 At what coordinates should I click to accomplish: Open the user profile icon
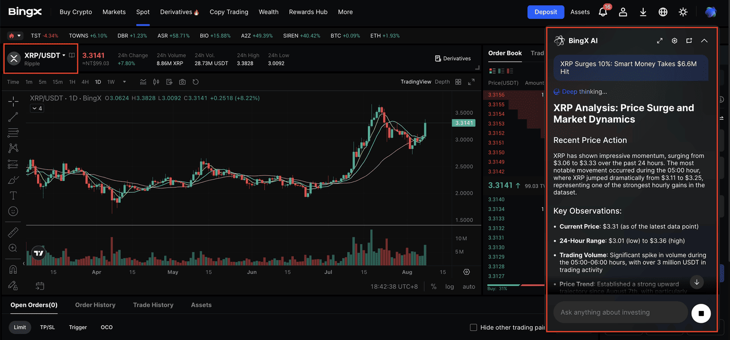pyautogui.click(x=623, y=12)
